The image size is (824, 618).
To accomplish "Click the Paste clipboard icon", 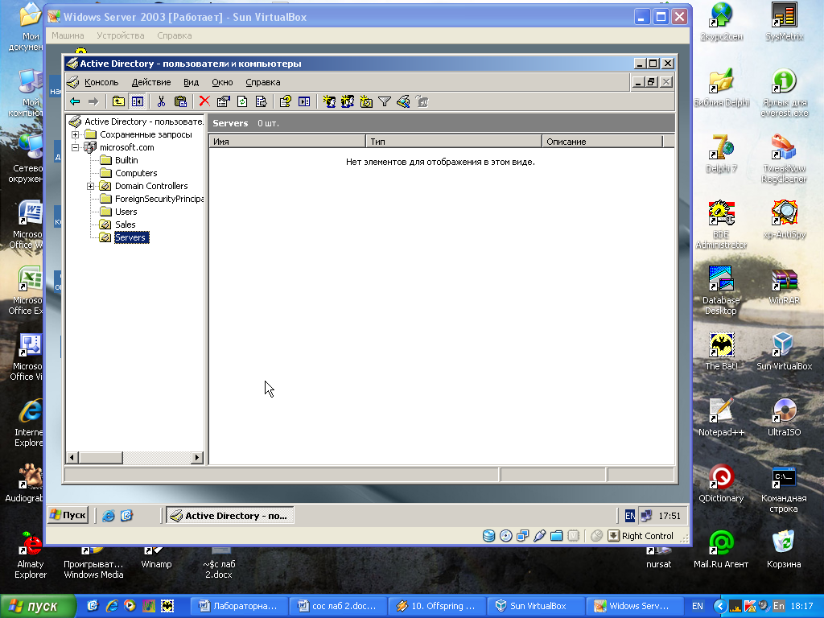I will click(x=180, y=101).
